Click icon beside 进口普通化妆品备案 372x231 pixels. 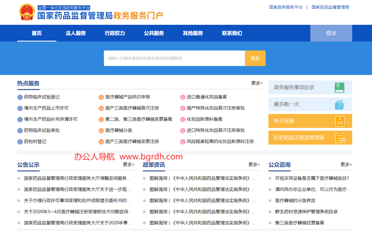point(183,97)
